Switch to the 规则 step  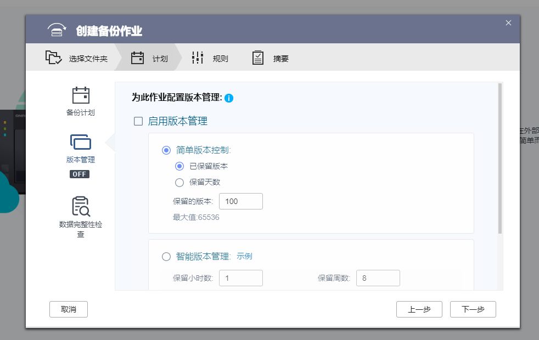point(220,57)
